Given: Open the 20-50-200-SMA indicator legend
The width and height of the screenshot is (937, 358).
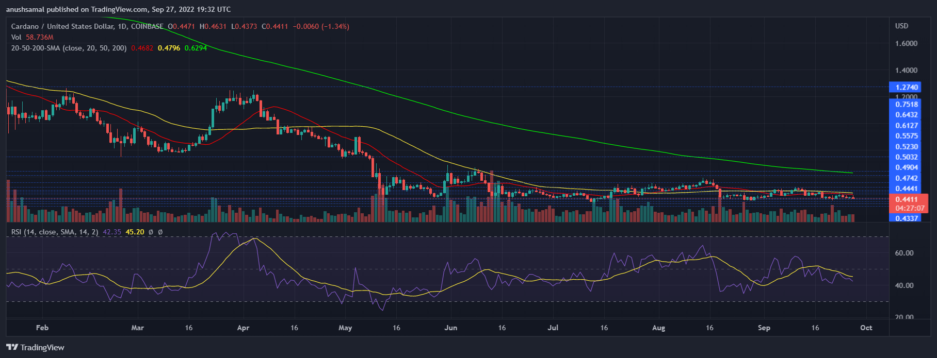Looking at the screenshot, I should (x=69, y=48).
